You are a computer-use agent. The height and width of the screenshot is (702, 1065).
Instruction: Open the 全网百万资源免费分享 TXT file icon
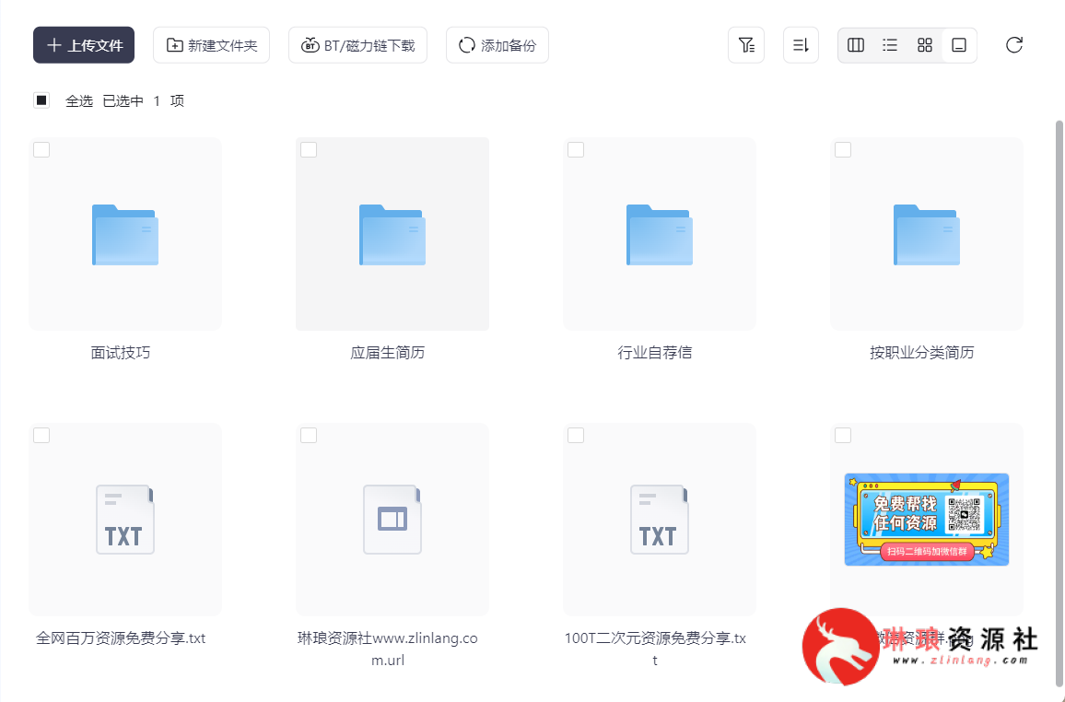coord(125,520)
